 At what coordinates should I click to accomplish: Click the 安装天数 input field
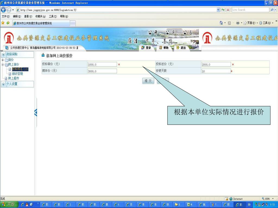pyautogui.click(x=216, y=71)
